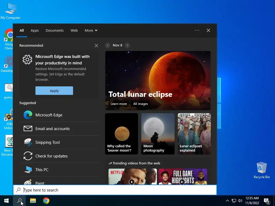This screenshot has width=275, height=206.
Task: Open Moon photography card
Action: tap(158, 134)
